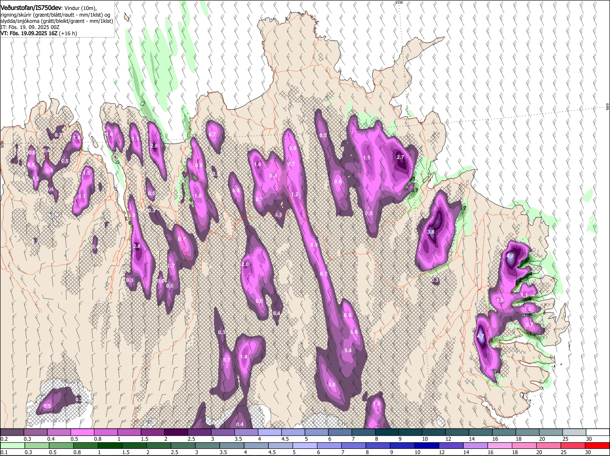Viewport: 610px width, 456px height.
Task: Pick the dark purple swatch starting at 2 in the purple legend
Action: point(176,432)
